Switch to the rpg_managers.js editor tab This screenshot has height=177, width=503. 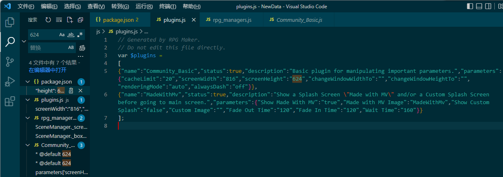click(231, 20)
